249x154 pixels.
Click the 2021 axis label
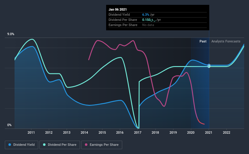point(208,132)
